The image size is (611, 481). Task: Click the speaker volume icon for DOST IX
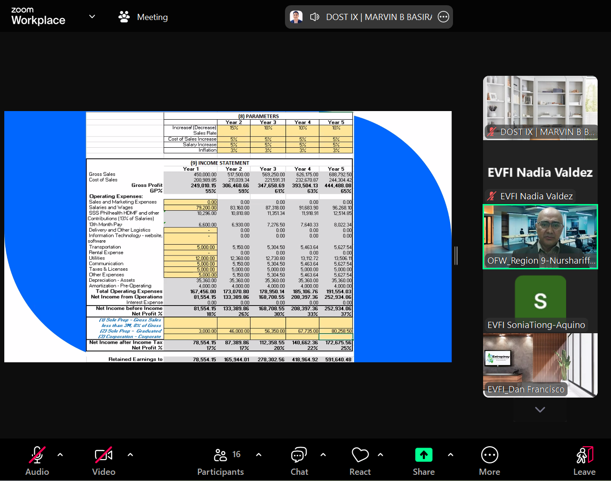point(315,17)
